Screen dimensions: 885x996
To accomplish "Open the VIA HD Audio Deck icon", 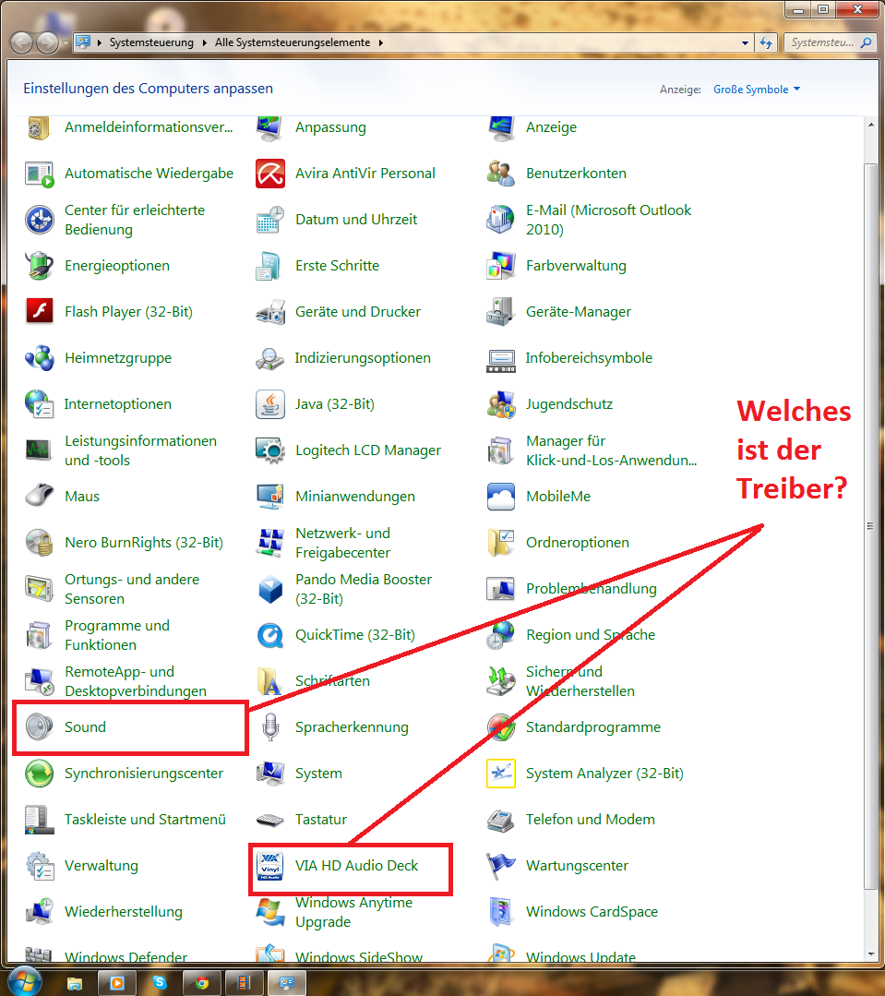I will (269, 866).
